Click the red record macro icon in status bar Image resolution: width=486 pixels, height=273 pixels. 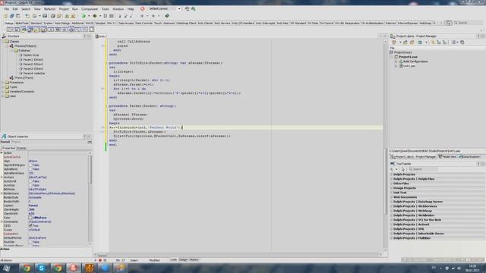[x=100, y=260]
